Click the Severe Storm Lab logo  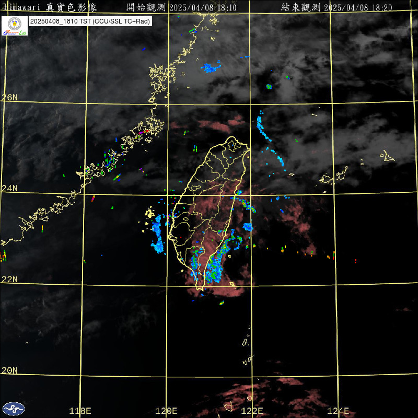tap(15, 33)
